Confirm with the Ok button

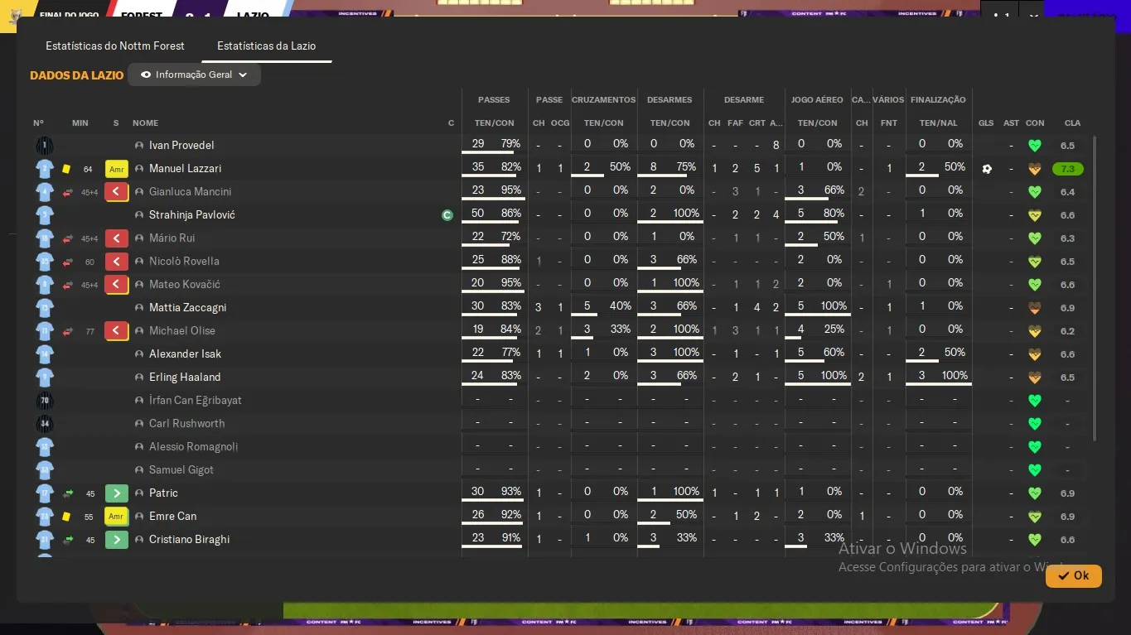(1073, 575)
